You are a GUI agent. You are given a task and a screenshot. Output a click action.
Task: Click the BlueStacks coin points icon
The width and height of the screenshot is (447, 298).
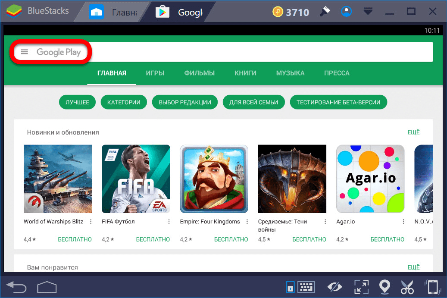(x=278, y=12)
